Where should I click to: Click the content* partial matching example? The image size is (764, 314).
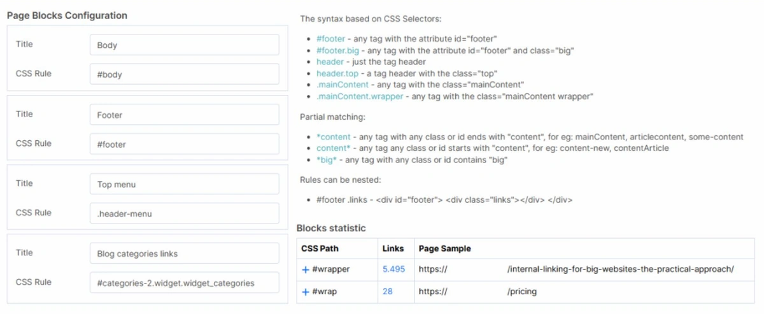(x=333, y=148)
